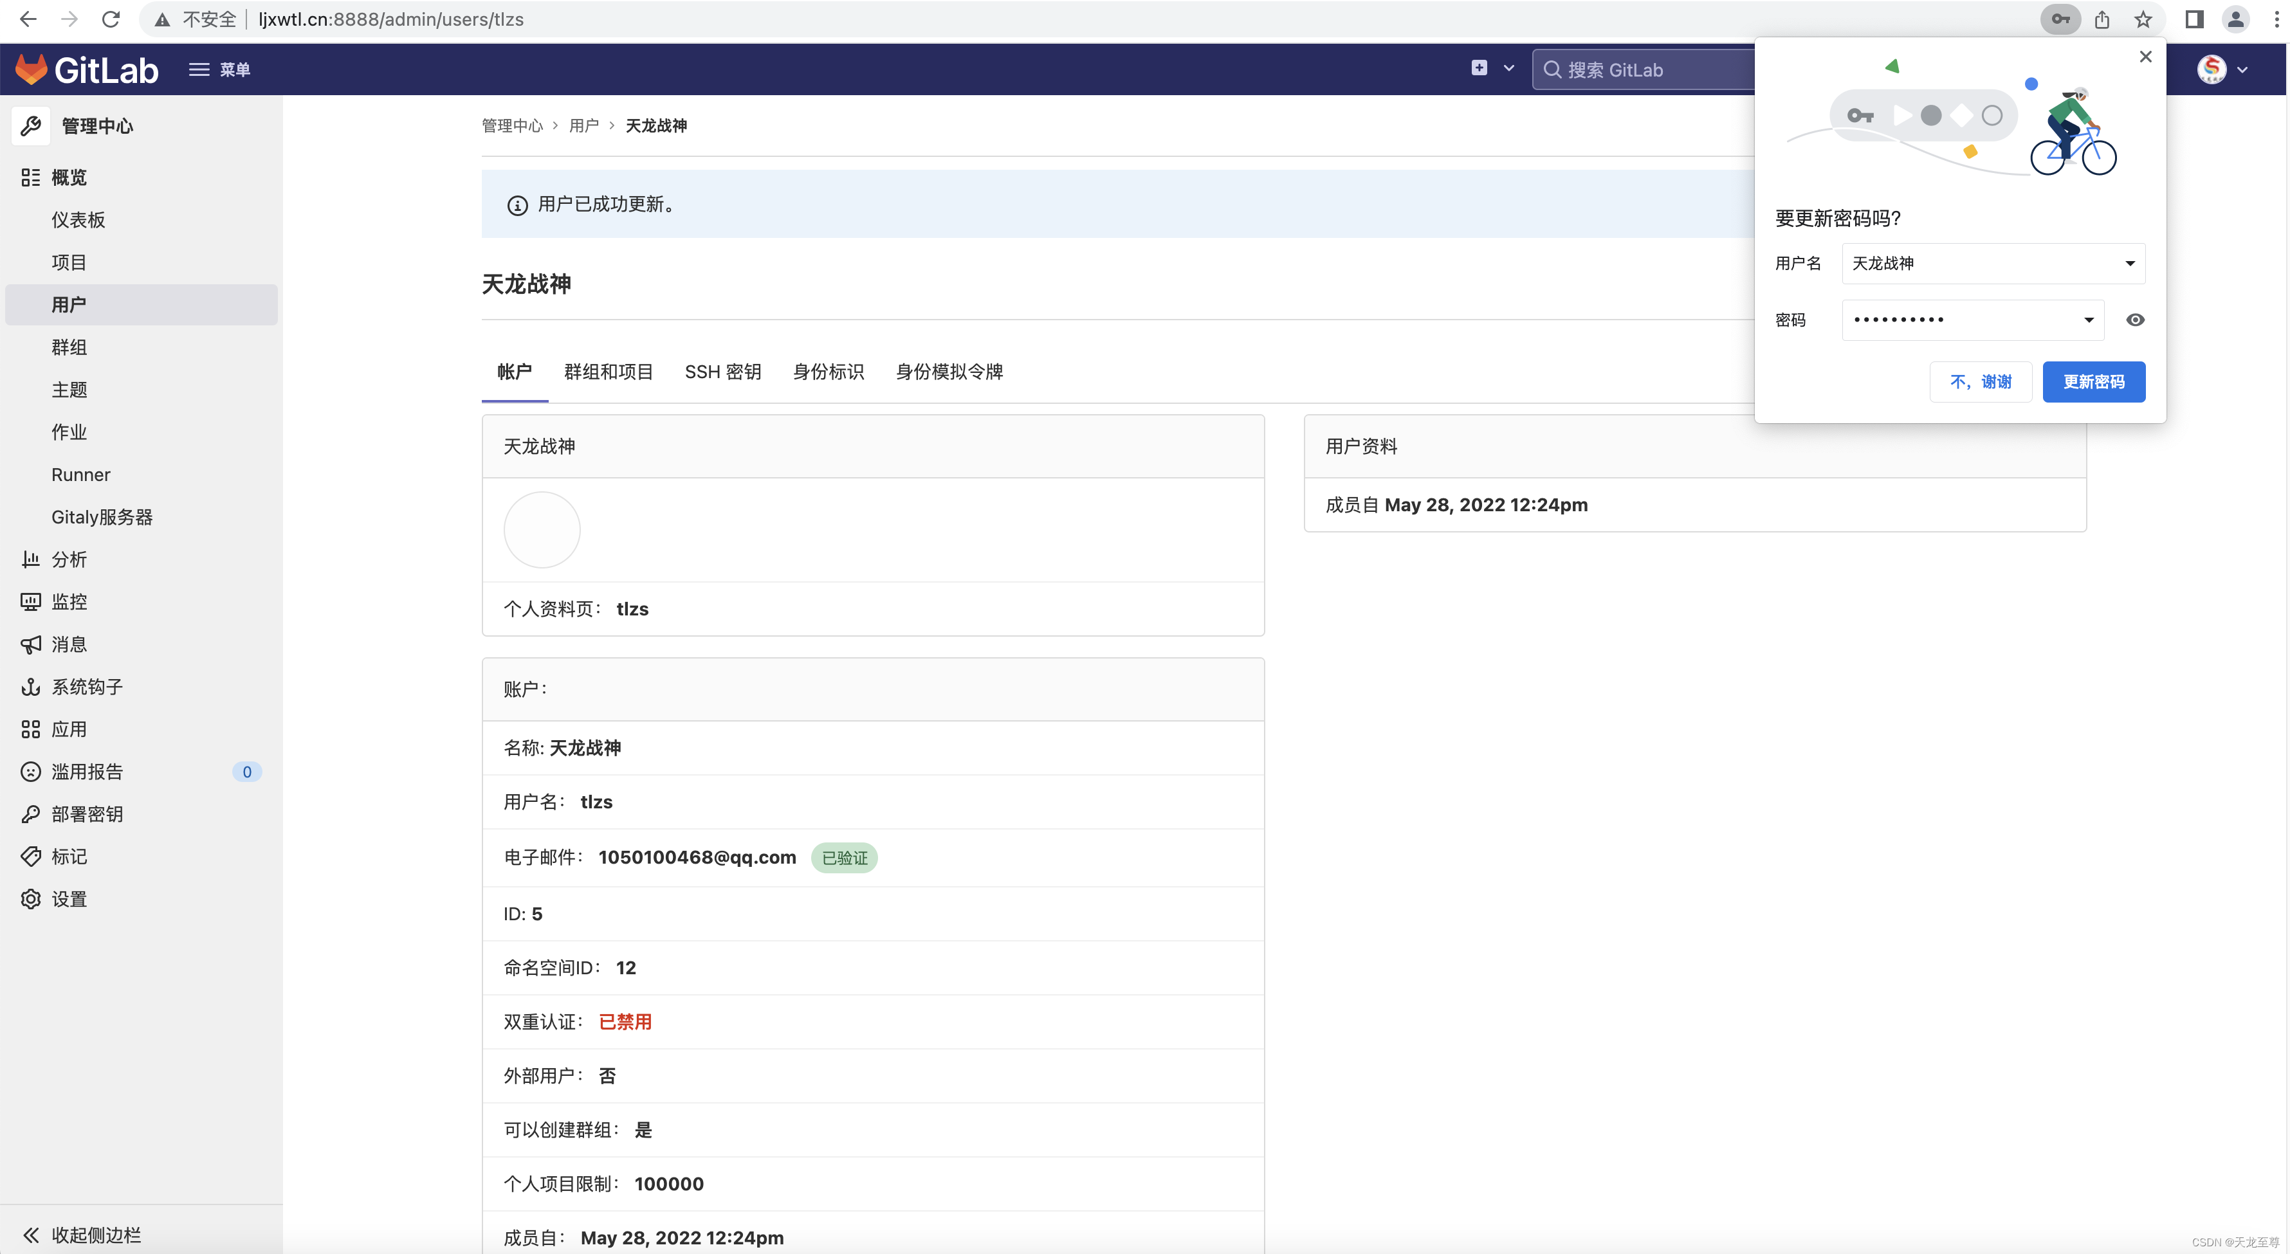Click the 管理中心 wrench icon
2290x1254 pixels.
pos(31,126)
